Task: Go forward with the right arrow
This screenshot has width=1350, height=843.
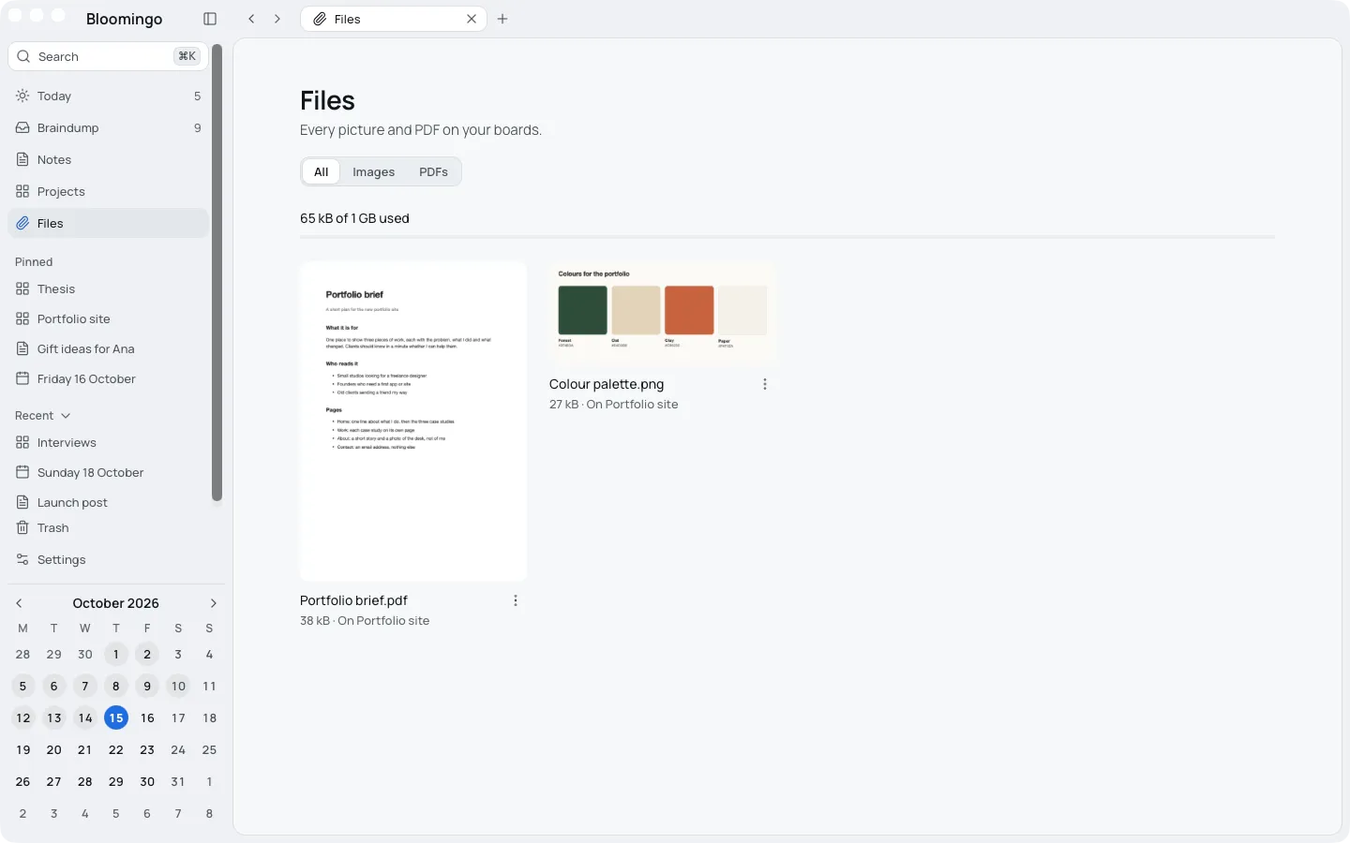Action: pyautogui.click(x=277, y=19)
